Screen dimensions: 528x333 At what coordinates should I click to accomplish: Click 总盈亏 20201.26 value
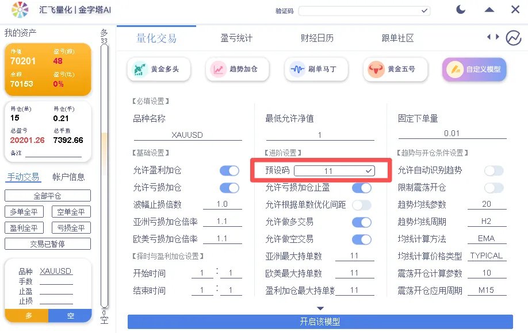27,140
